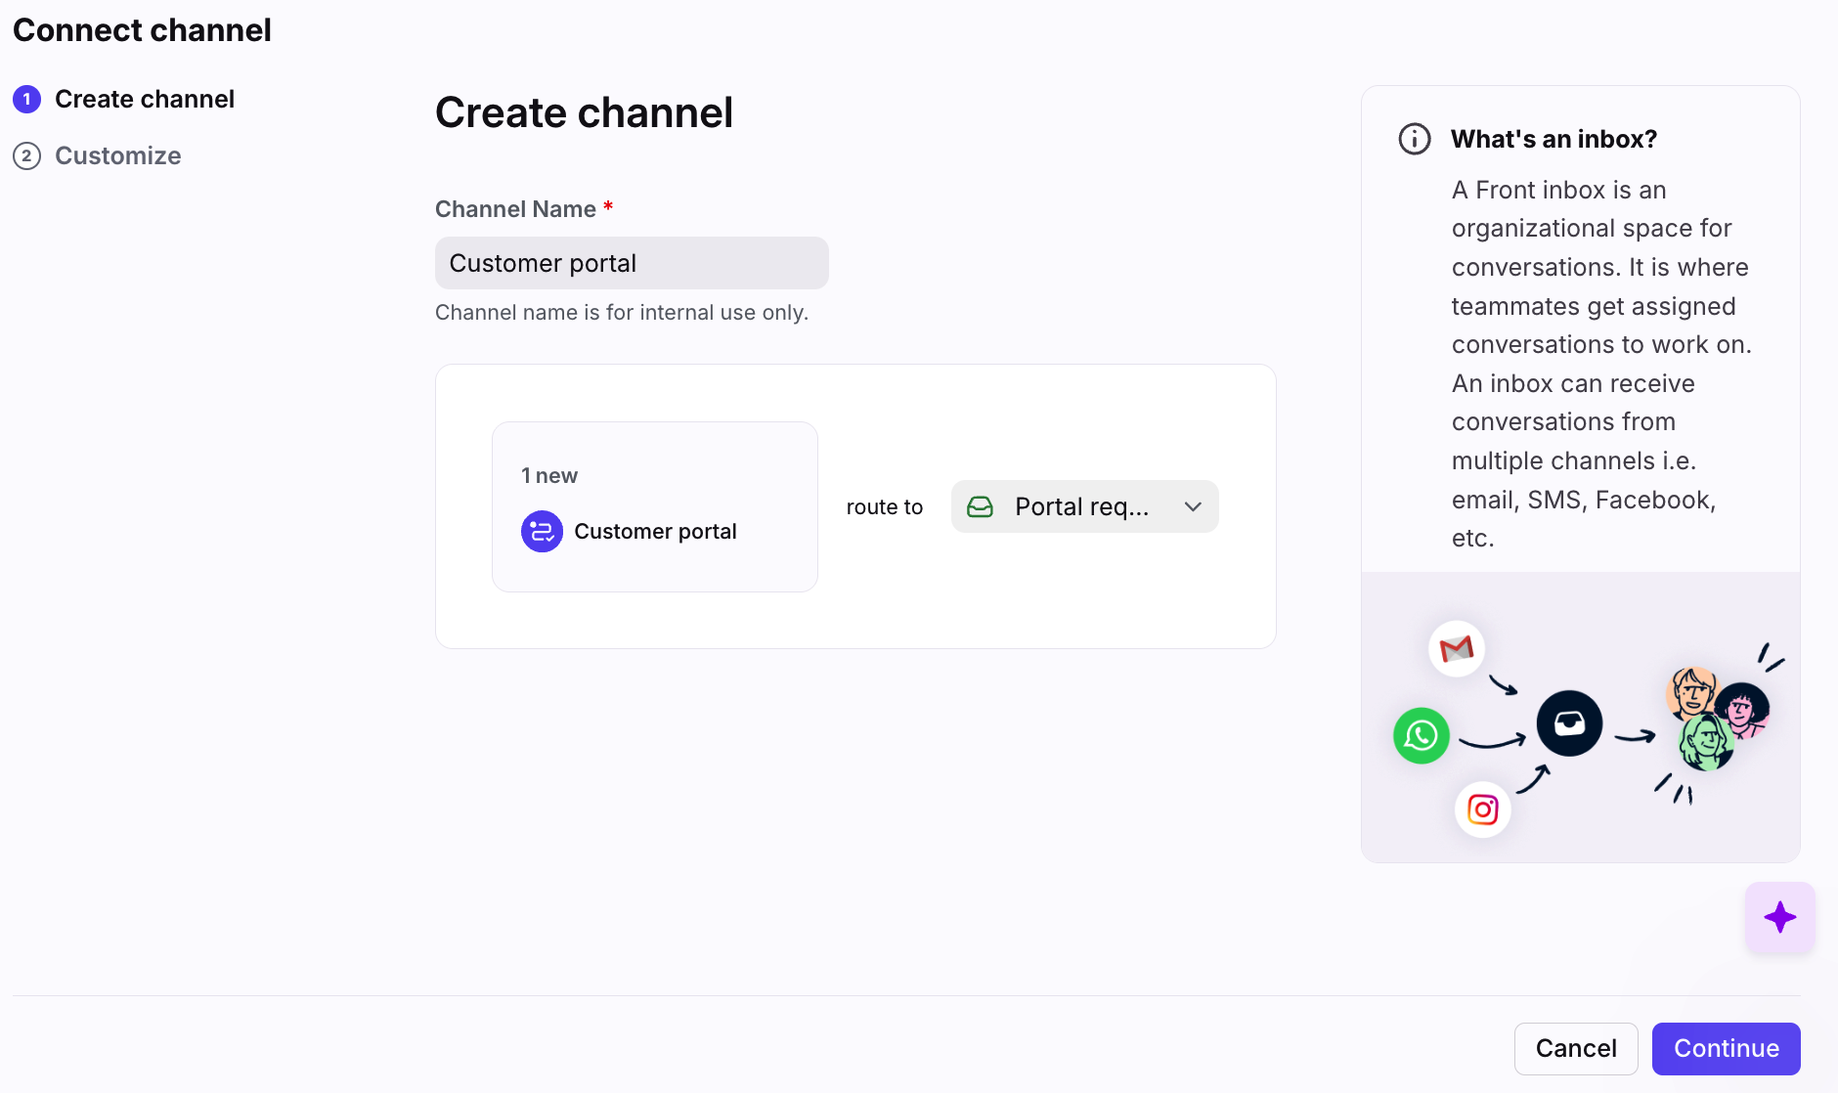Screen dimensions: 1838x1093
Task: Go to the Customize step
Action: tap(117, 155)
